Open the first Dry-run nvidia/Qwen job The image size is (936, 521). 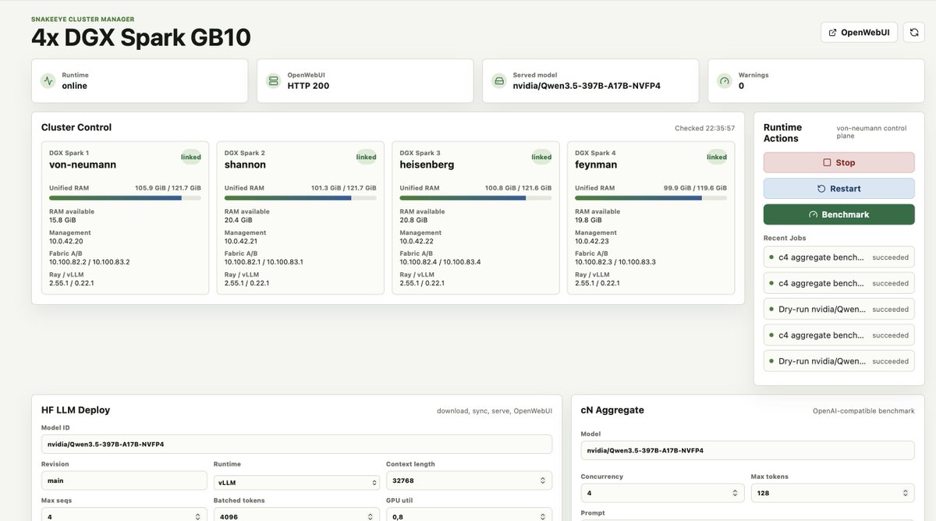tap(839, 309)
